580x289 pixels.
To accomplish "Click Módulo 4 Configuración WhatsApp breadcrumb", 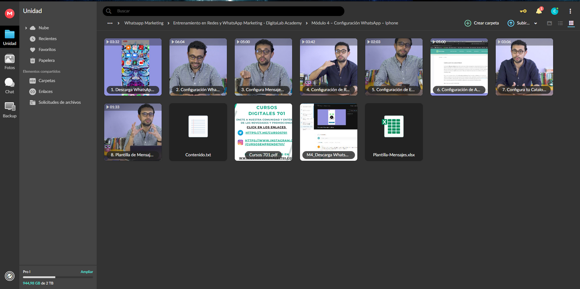I will point(355,23).
